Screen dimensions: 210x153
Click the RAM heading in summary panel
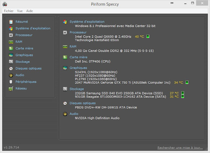(73, 46)
